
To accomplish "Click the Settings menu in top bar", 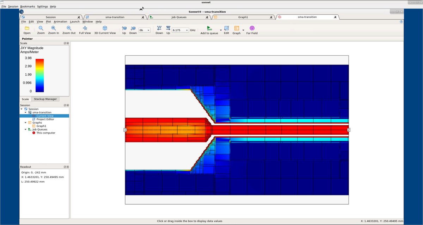I will 43,6.
